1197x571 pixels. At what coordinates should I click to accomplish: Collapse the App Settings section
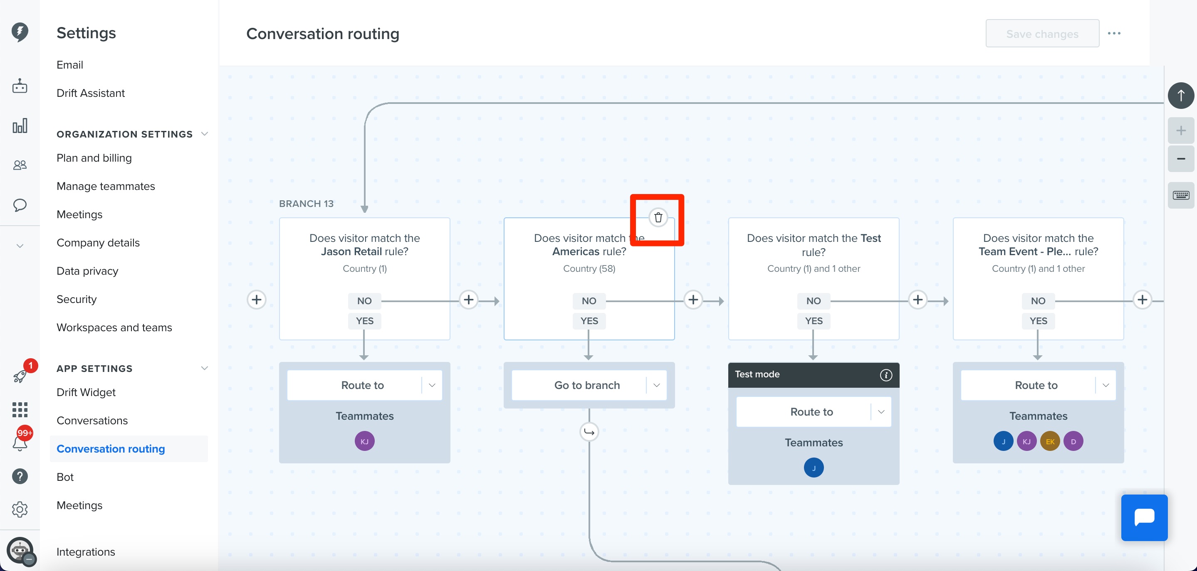[204, 368]
